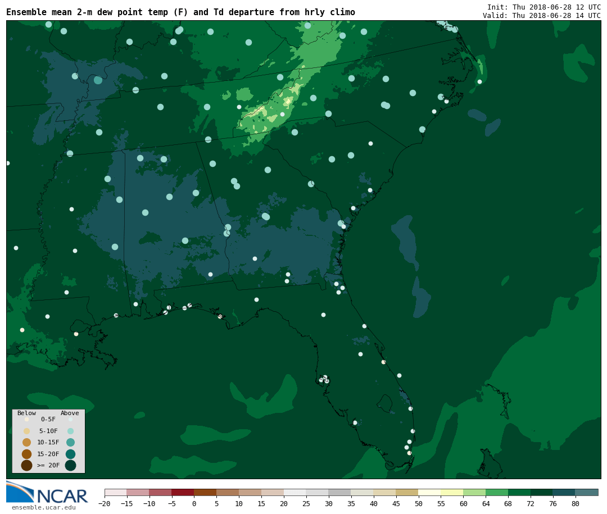Click the '-20' colorbar tick label

pos(104,503)
